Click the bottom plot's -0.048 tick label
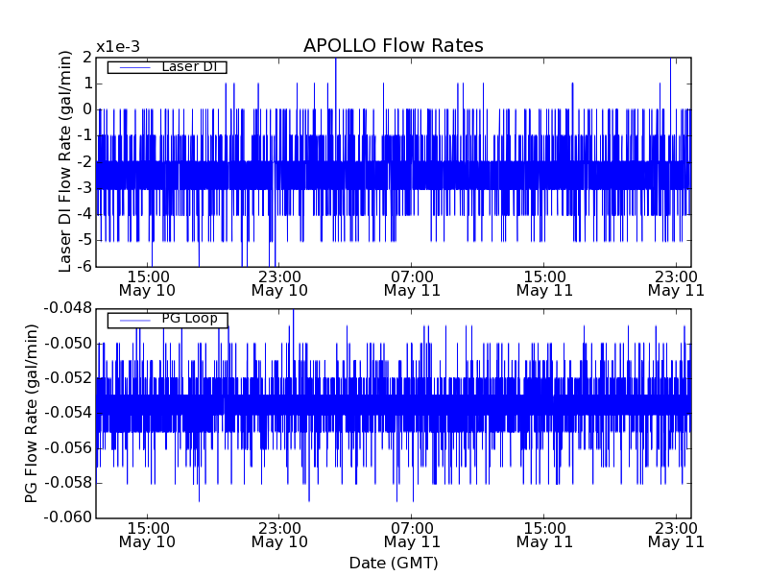Screen dimensions: 768x576 pyautogui.click(x=66, y=308)
